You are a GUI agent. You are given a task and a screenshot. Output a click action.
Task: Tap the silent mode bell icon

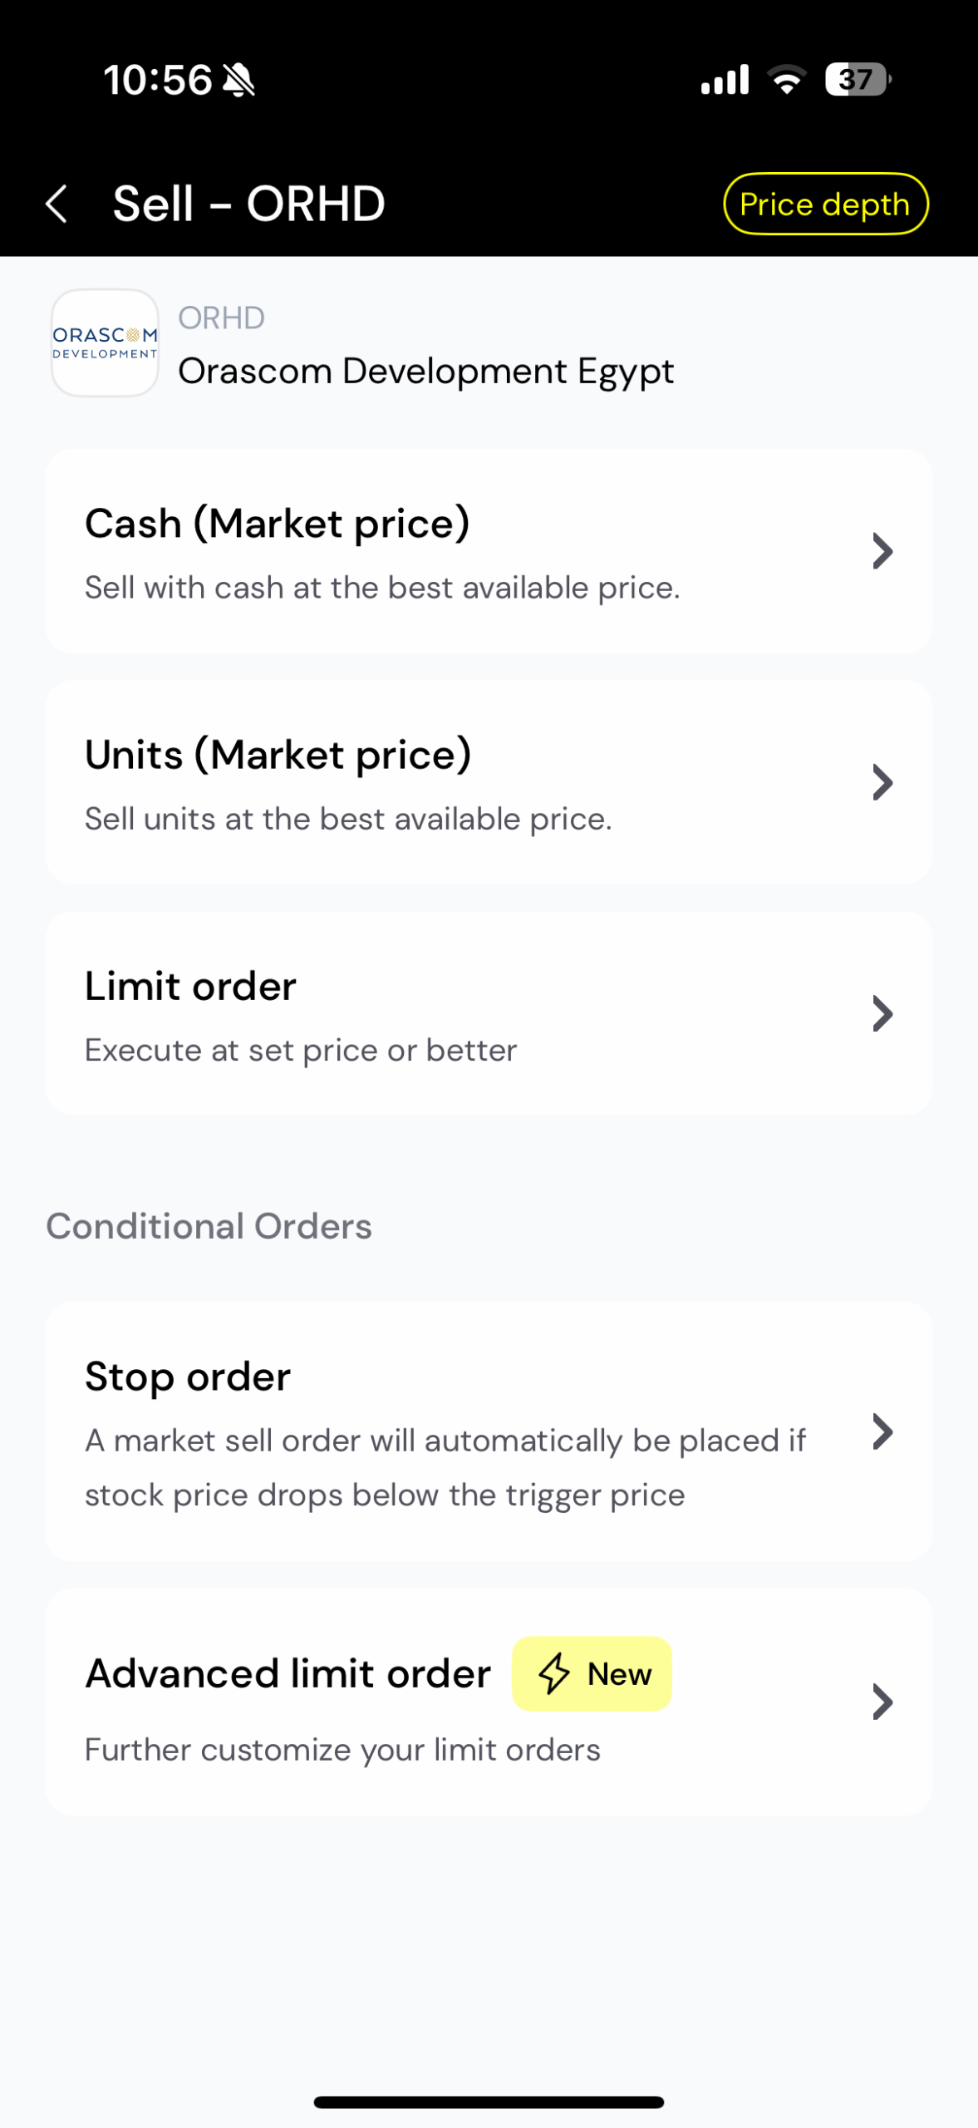239,81
